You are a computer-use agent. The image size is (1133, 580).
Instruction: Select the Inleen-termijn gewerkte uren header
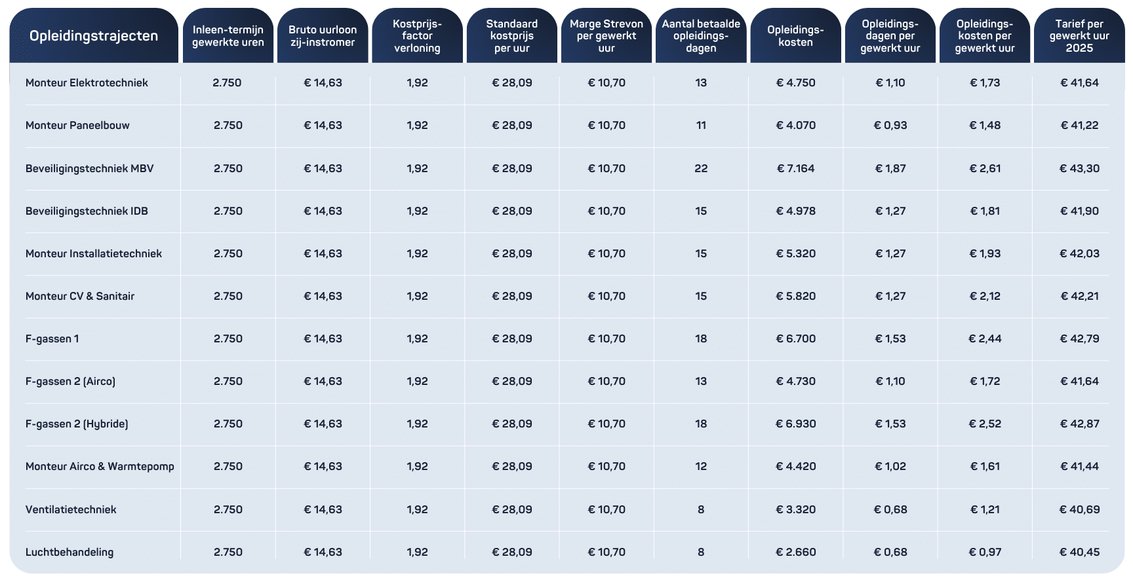228,36
